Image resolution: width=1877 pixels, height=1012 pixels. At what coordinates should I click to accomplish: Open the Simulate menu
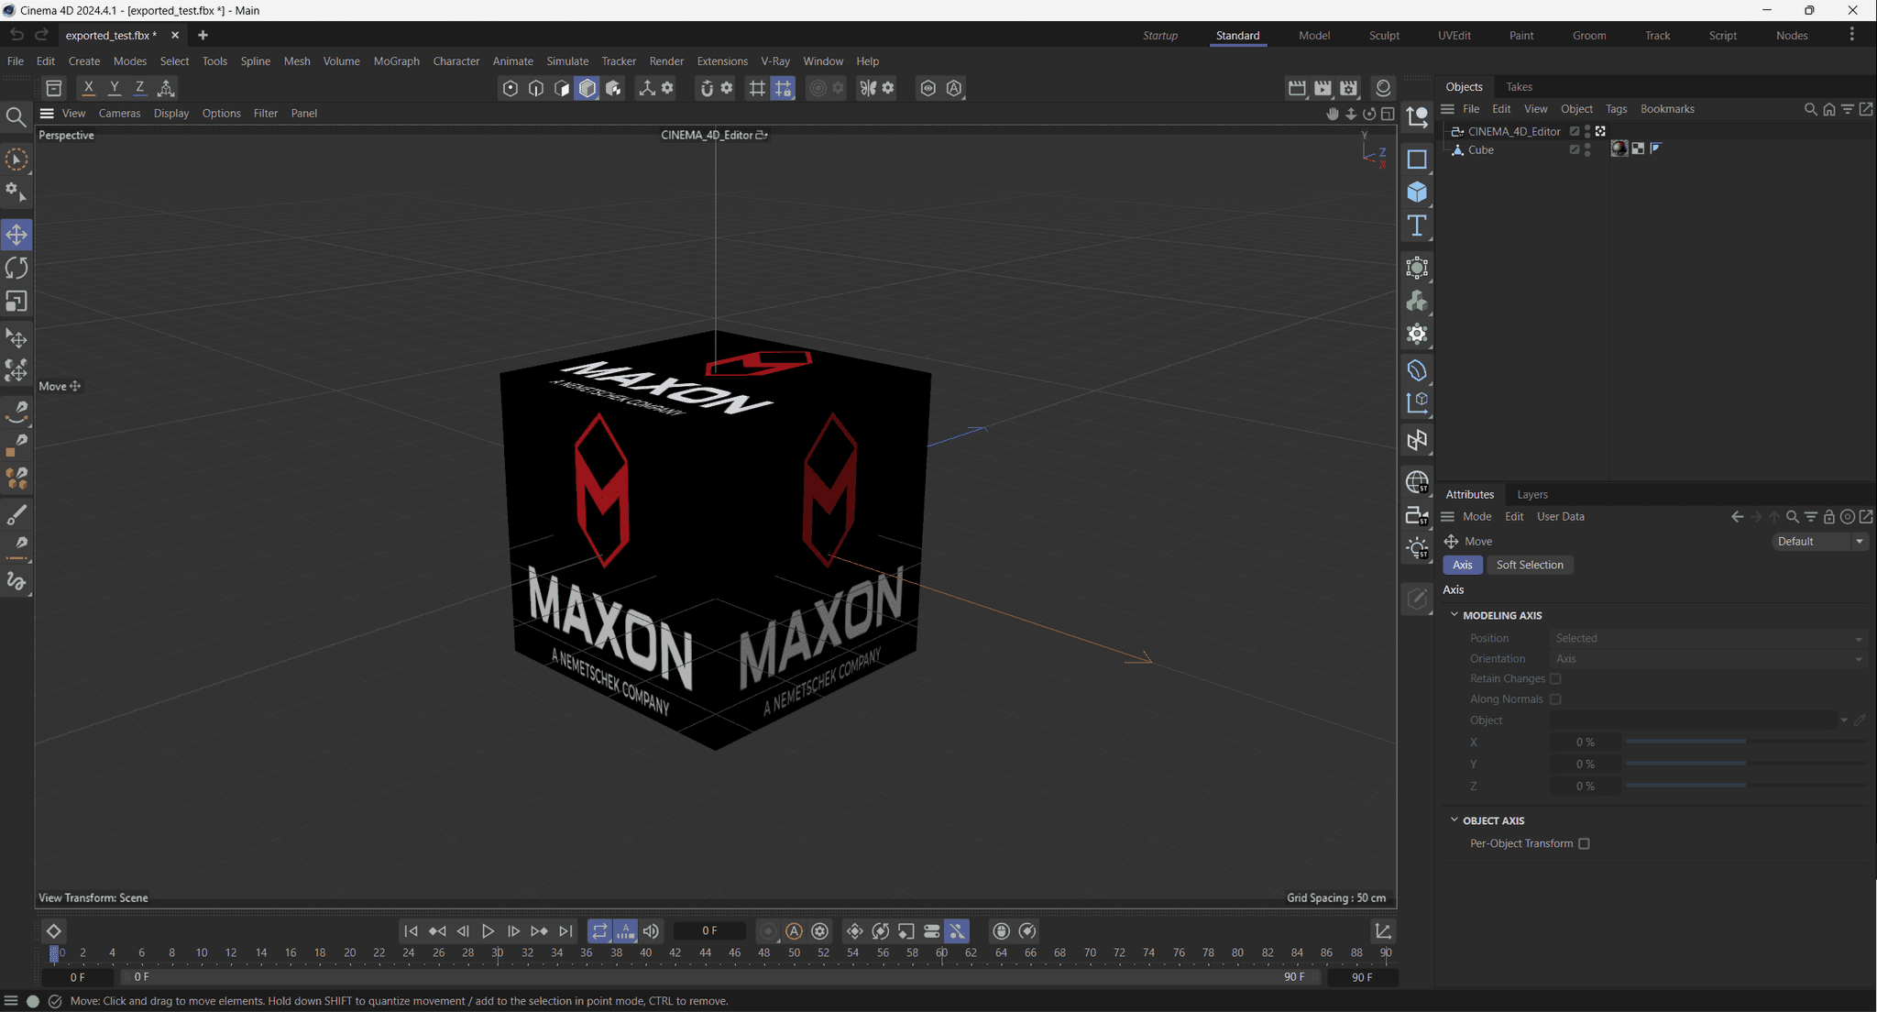567,61
